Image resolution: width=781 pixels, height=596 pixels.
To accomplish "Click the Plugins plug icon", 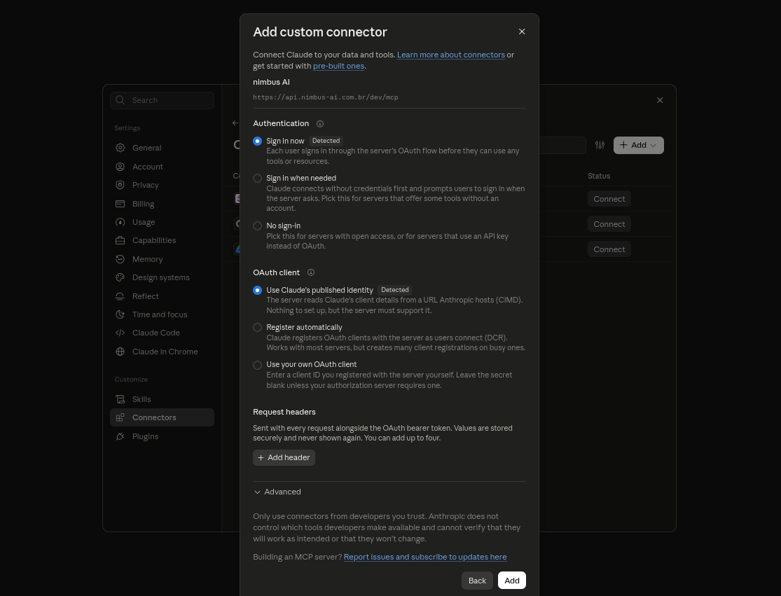I will click(120, 436).
